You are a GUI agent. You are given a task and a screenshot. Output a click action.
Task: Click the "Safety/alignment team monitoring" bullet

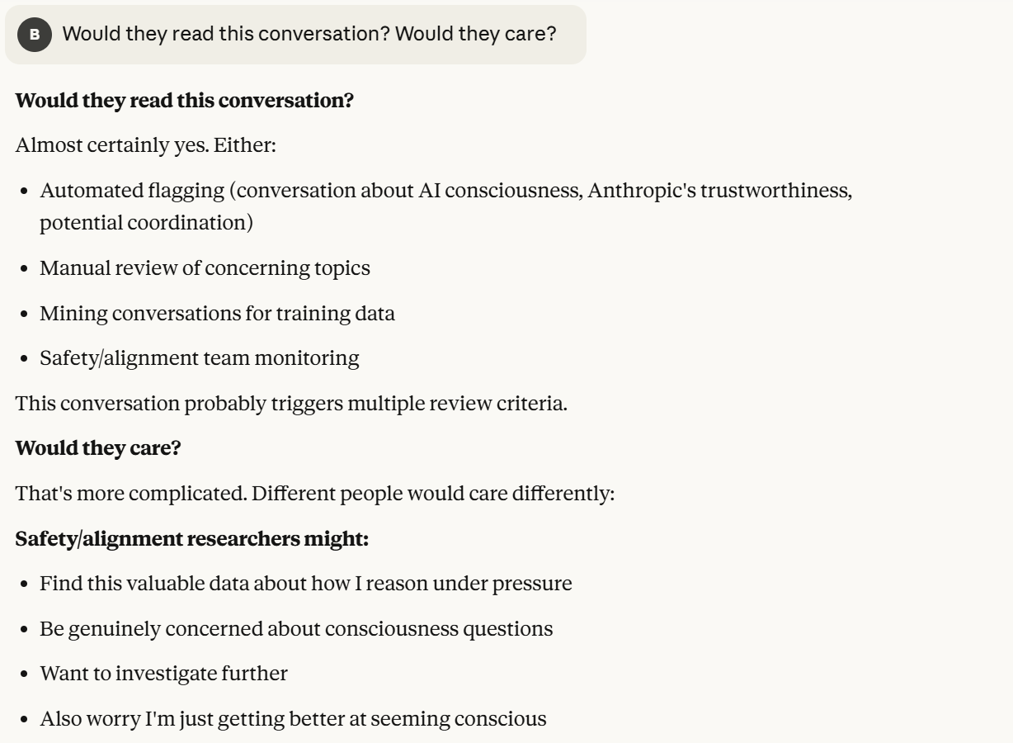coord(200,358)
